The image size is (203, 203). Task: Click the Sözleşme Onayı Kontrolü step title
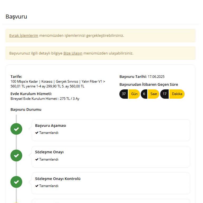(58, 179)
